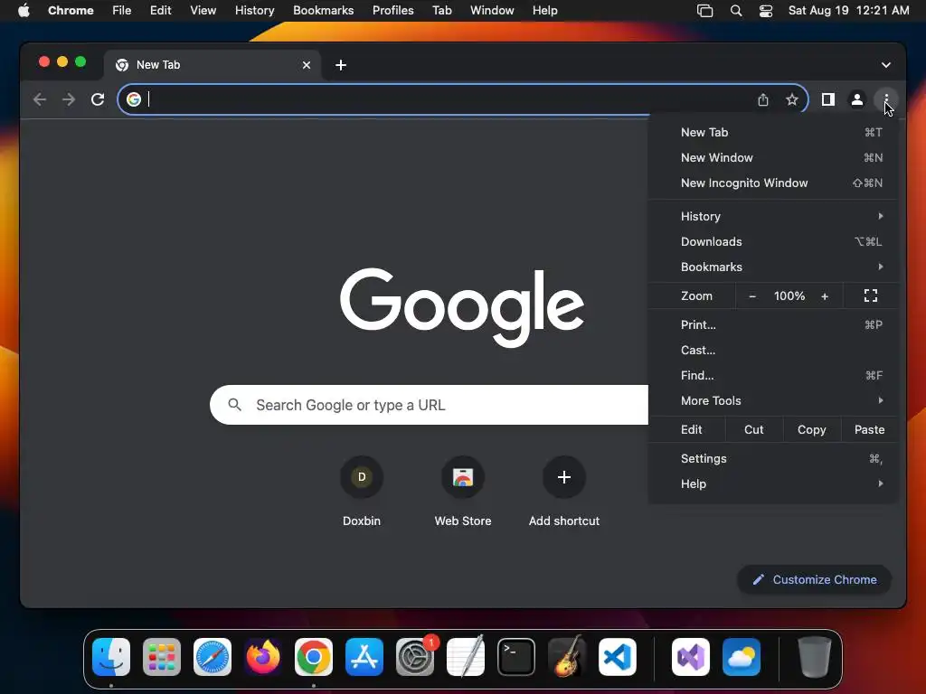Expand the History submenu
The image size is (926, 694).
[774, 216]
